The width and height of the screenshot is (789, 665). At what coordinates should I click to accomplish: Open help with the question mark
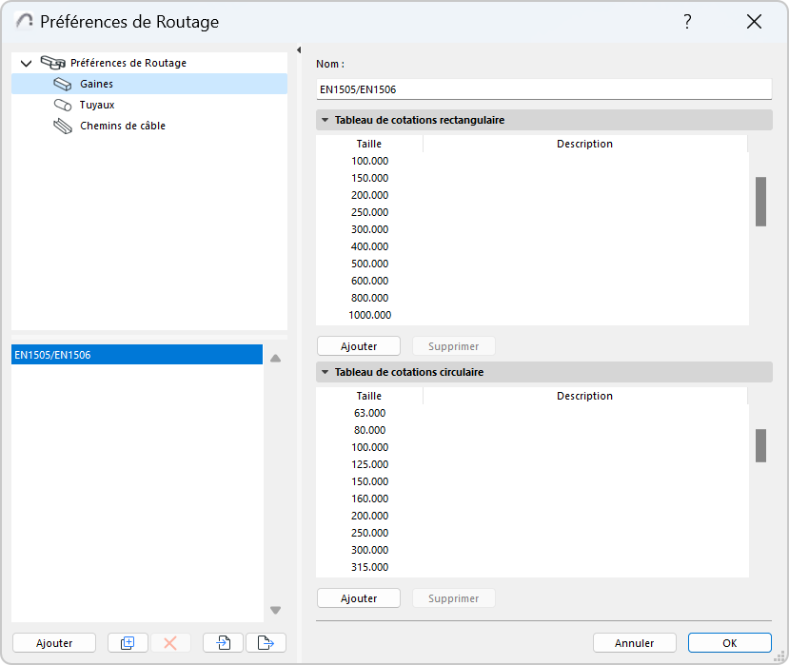687,22
